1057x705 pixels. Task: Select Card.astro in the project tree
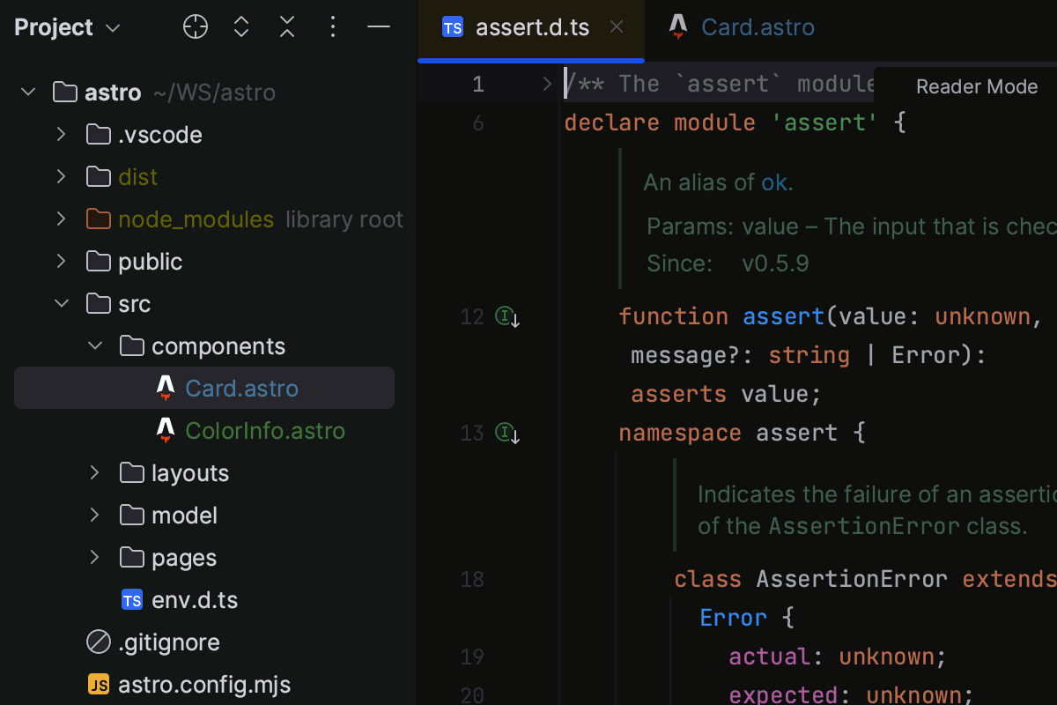[241, 388]
